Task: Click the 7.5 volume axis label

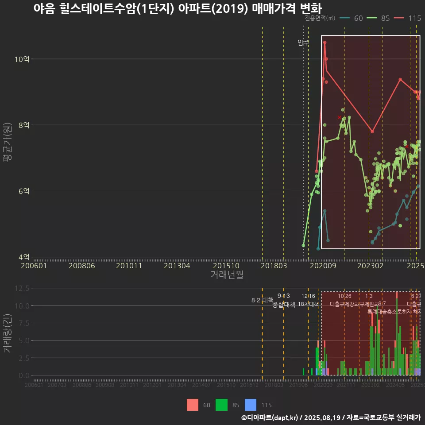Action: click(24, 323)
